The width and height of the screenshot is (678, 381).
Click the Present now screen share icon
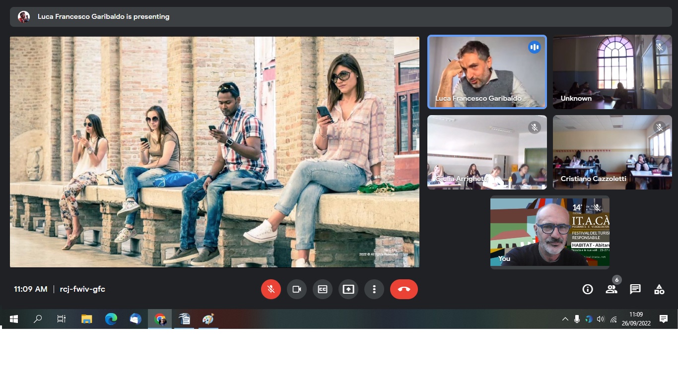348,289
